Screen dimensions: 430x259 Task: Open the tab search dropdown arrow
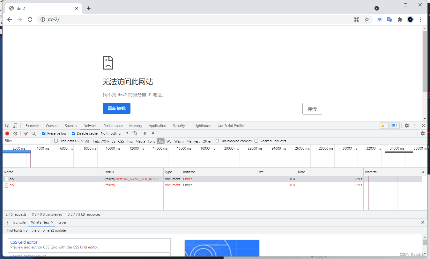click(x=377, y=8)
